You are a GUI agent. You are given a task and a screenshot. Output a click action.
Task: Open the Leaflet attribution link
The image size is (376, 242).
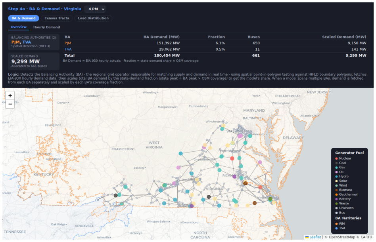click(313, 237)
